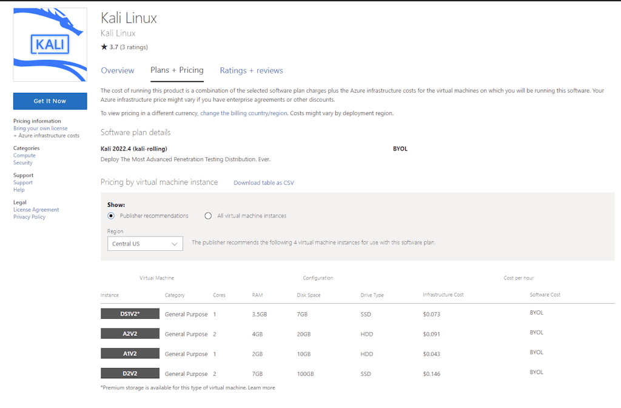Viewport: 621px width, 408px height.
Task: Select Publisher recommendations radio button
Action: tap(111, 216)
